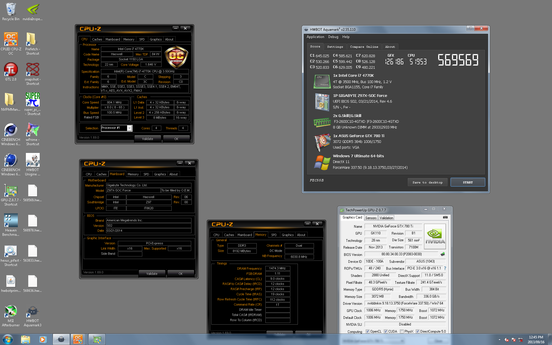
Task: Toggle the CUDA checkbox in GPU-Z
Action: click(386, 331)
